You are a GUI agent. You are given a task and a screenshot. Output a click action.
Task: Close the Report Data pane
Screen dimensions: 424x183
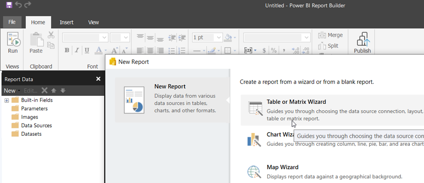coord(99,79)
